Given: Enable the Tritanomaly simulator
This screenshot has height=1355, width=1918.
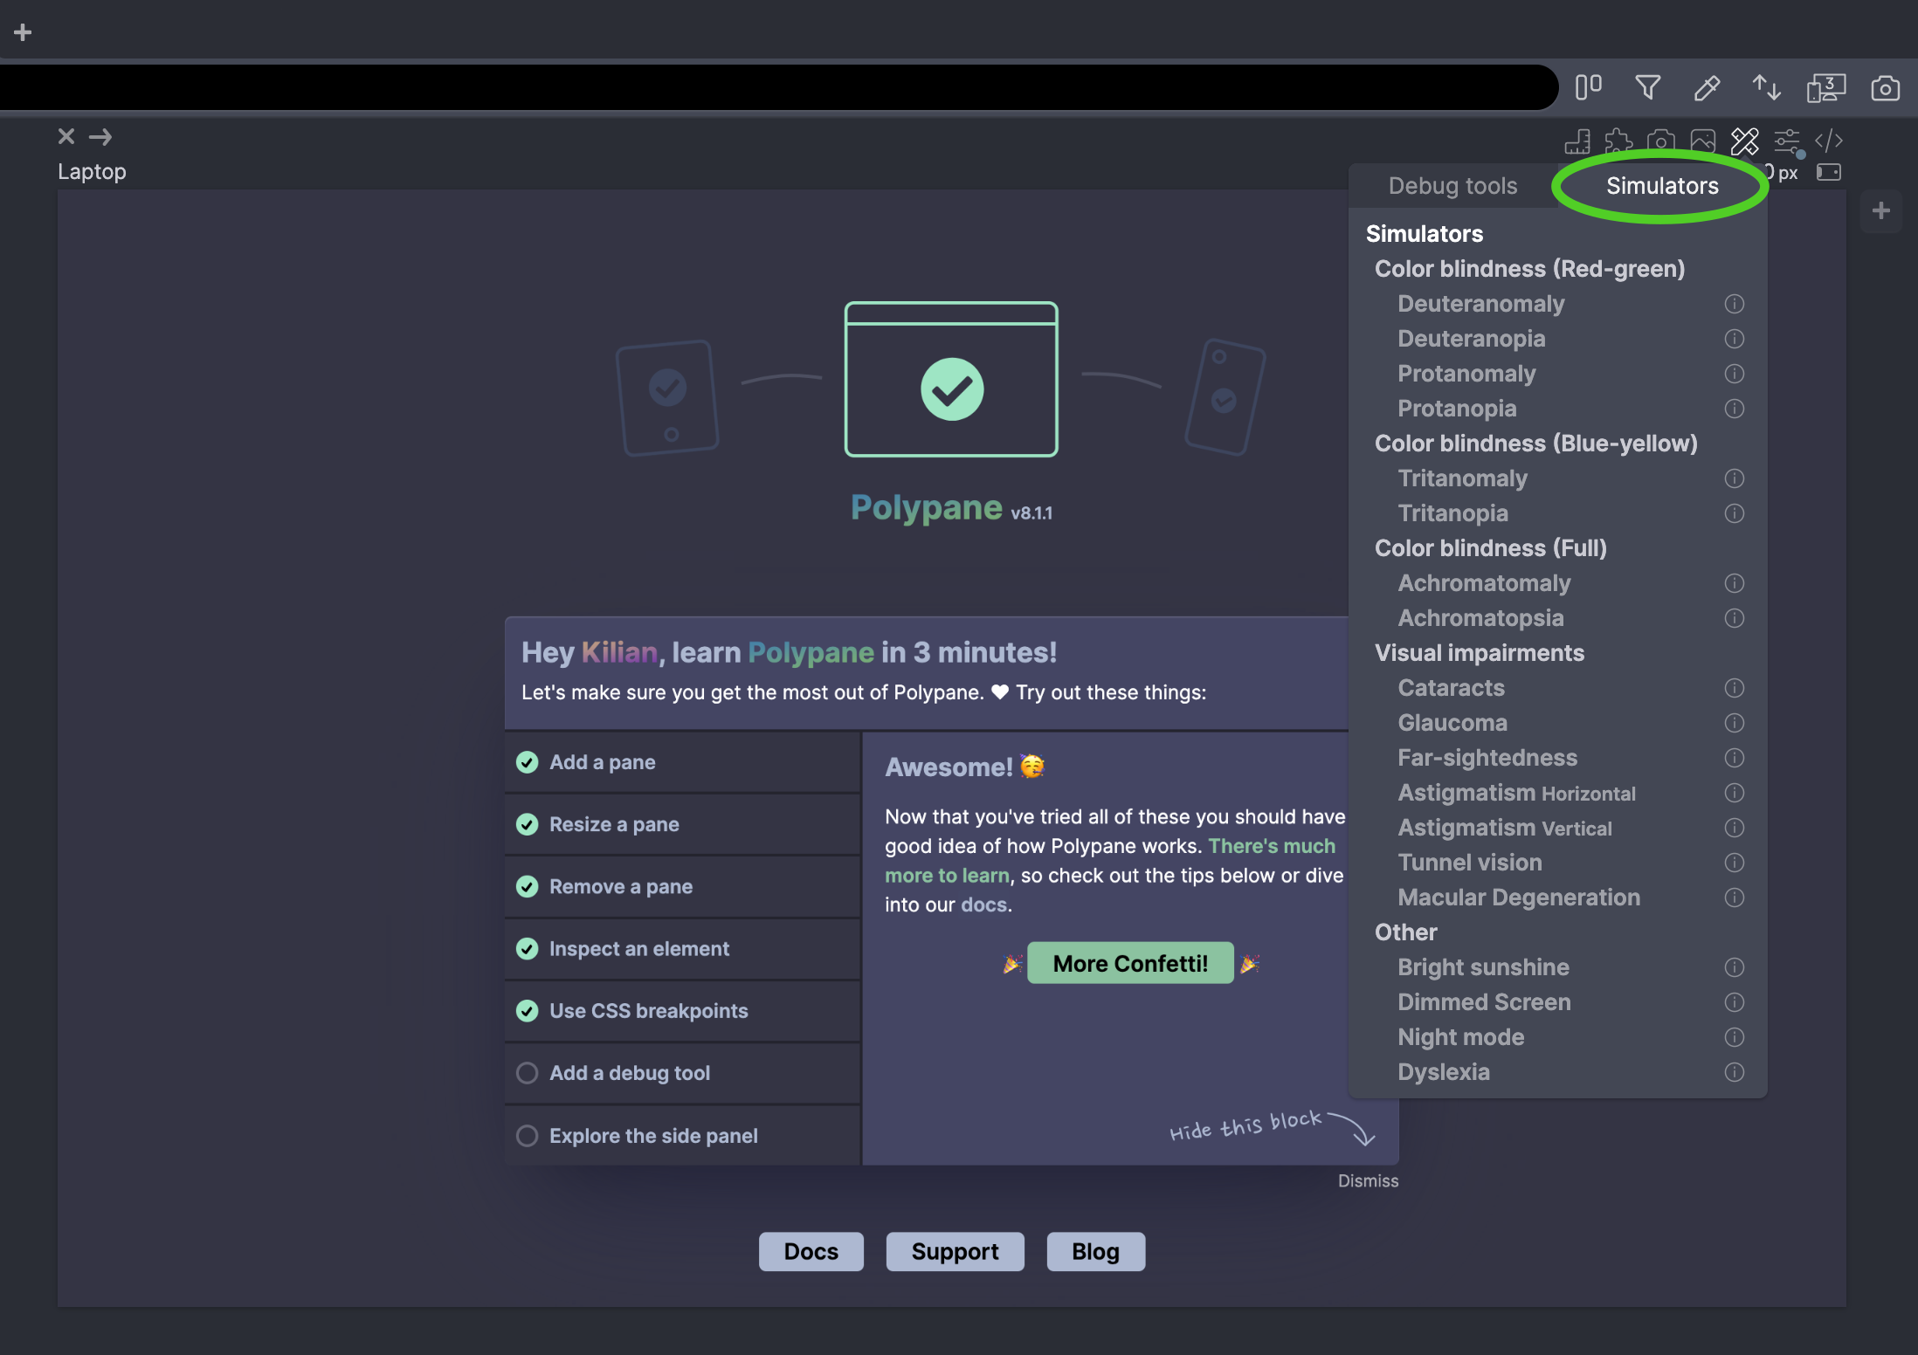Looking at the screenshot, I should (x=1462, y=478).
